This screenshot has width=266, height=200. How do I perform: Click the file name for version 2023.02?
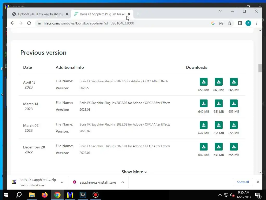125,124
